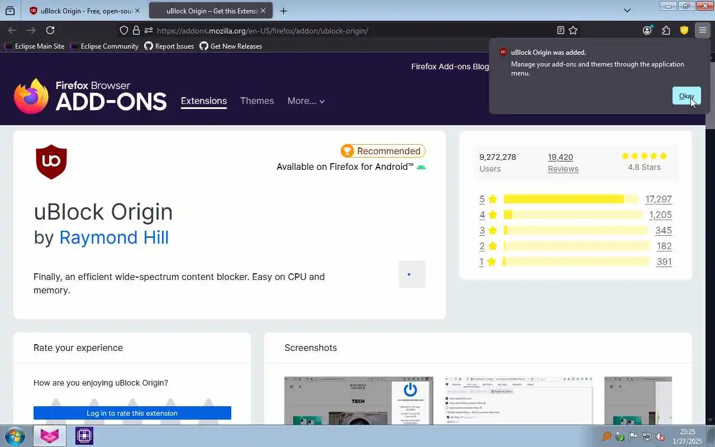Filter reviews by 2 star row
The width and height of the screenshot is (715, 447).
pyautogui.click(x=575, y=246)
